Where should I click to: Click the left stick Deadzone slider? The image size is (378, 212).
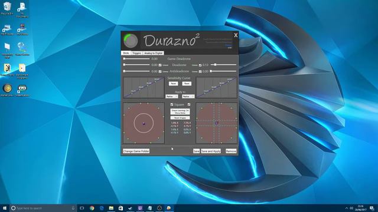[136, 65]
